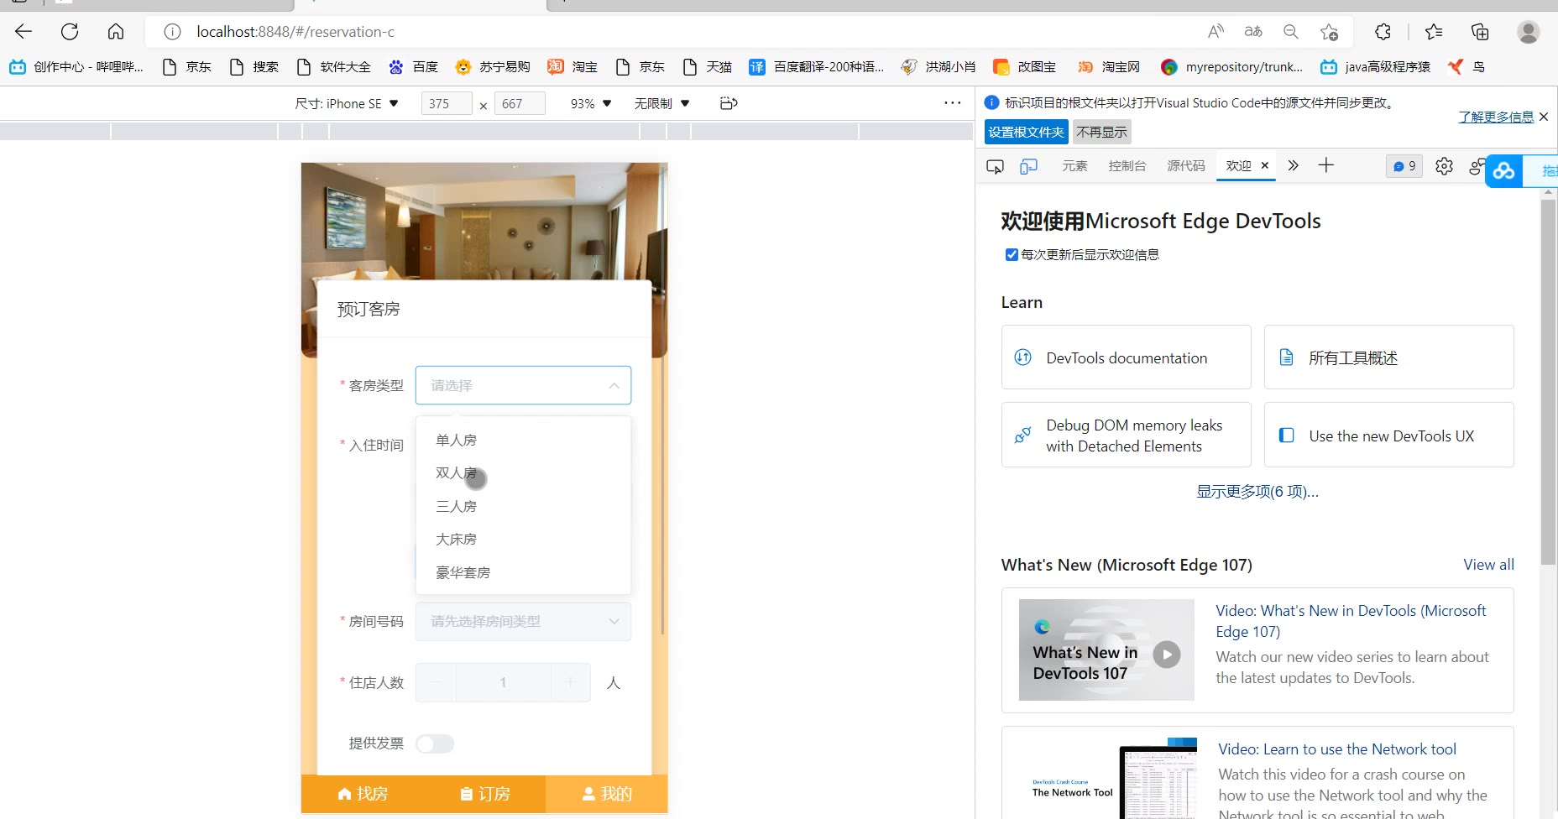
Task: Toggle 每次更新后显示欢迎信息 checkbox
Action: [1012, 254]
